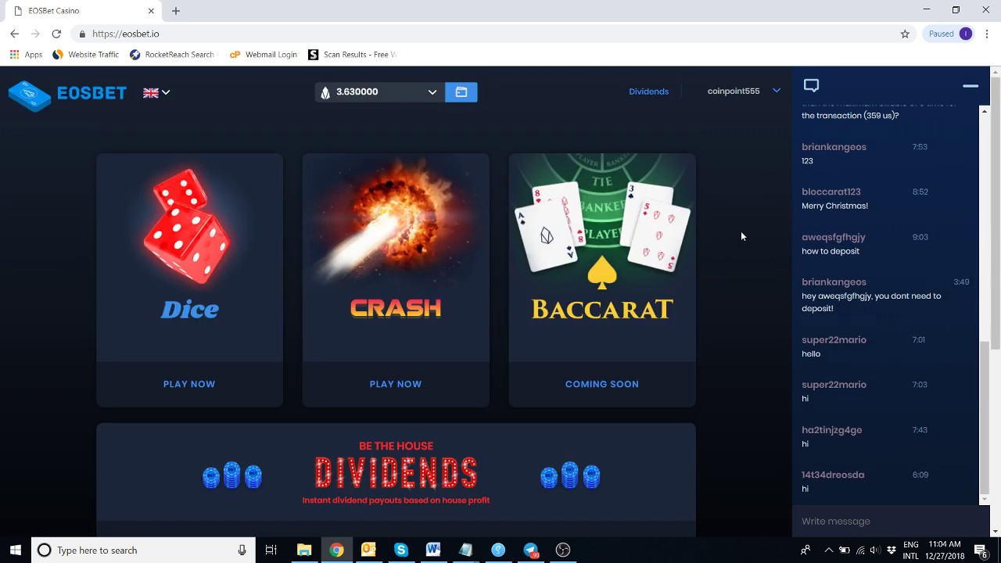
Task: Open the Crash game thumbnail
Action: pyautogui.click(x=396, y=257)
